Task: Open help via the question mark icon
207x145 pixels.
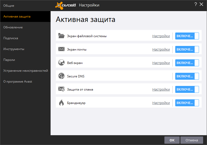Action: pos(196,4)
